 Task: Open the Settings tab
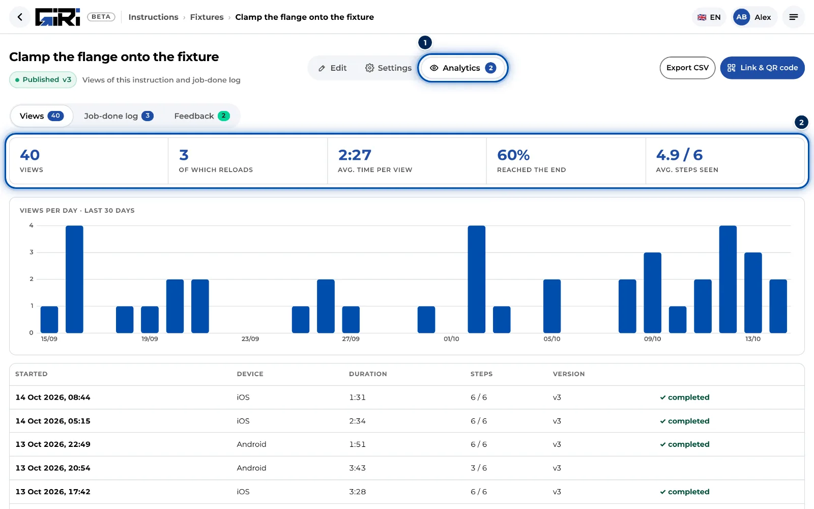388,68
